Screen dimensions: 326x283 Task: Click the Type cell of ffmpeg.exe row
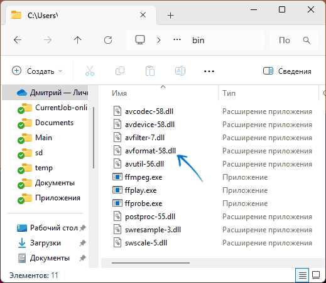click(245, 177)
